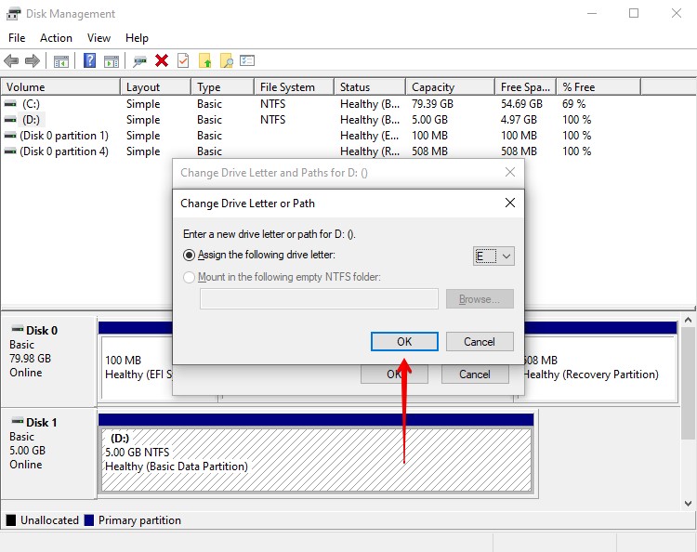Viewport: 697px width, 552px height.
Task: Click the red X Delete toolbar icon
Action: tap(162, 61)
